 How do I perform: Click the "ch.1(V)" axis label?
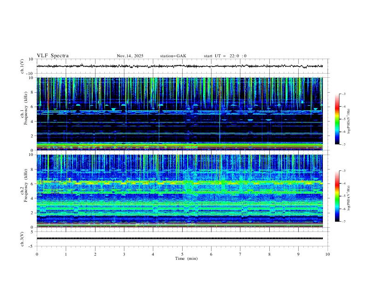click(x=22, y=66)
